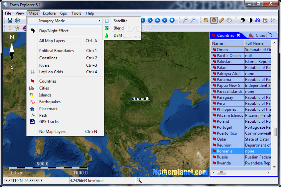Open the Maps menu
This screenshot has height=187, width=281.
33,13
